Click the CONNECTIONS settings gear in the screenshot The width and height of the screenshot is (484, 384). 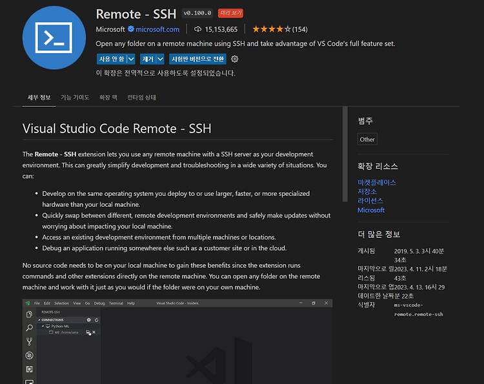[x=89, y=320]
